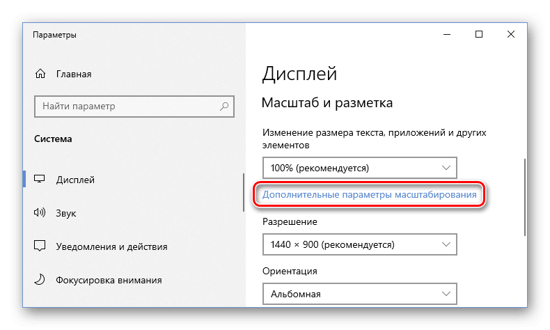Open the 1440 × 900 resolution dropdown
Image resolution: width=550 pixels, height=330 pixels.
coord(360,244)
